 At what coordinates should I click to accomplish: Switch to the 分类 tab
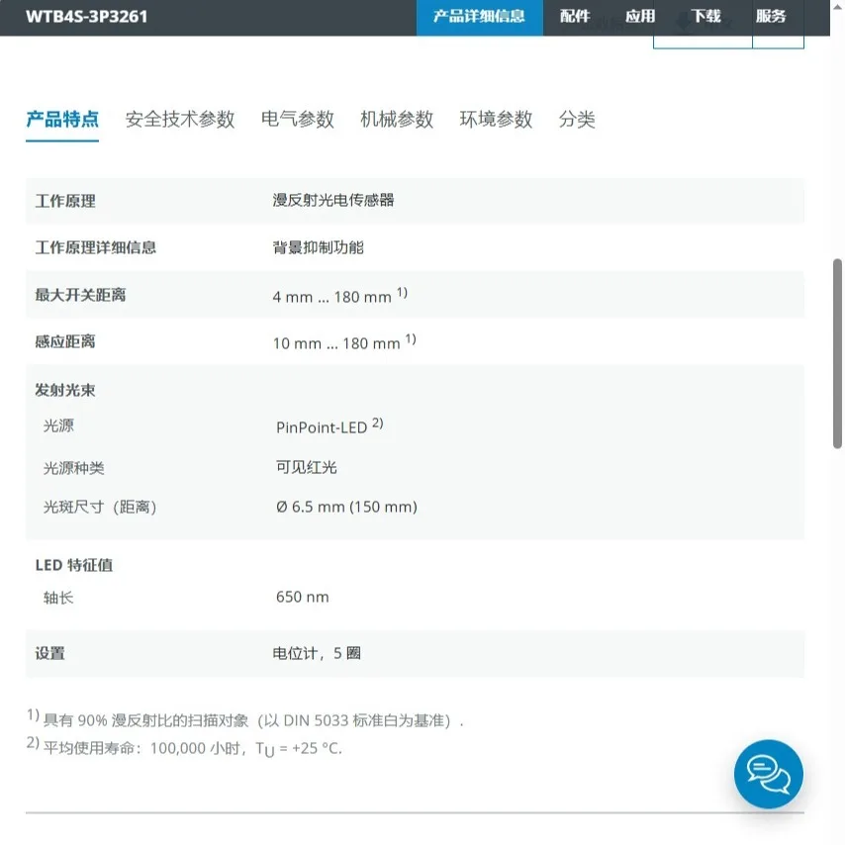point(577,120)
